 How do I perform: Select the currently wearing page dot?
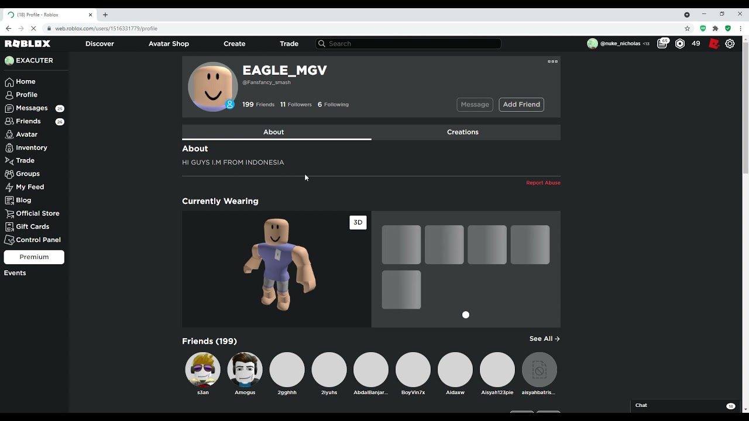pyautogui.click(x=466, y=315)
